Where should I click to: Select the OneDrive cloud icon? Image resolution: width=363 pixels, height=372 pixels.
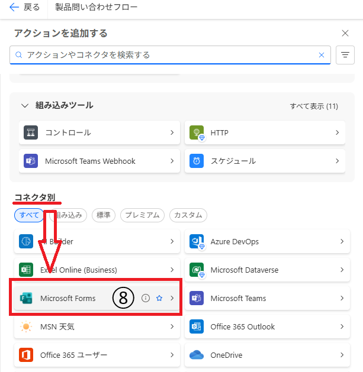pos(197,355)
